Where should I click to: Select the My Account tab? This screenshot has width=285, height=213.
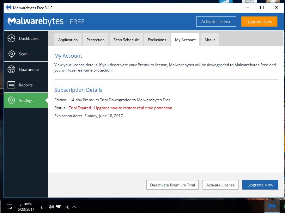[x=185, y=40]
